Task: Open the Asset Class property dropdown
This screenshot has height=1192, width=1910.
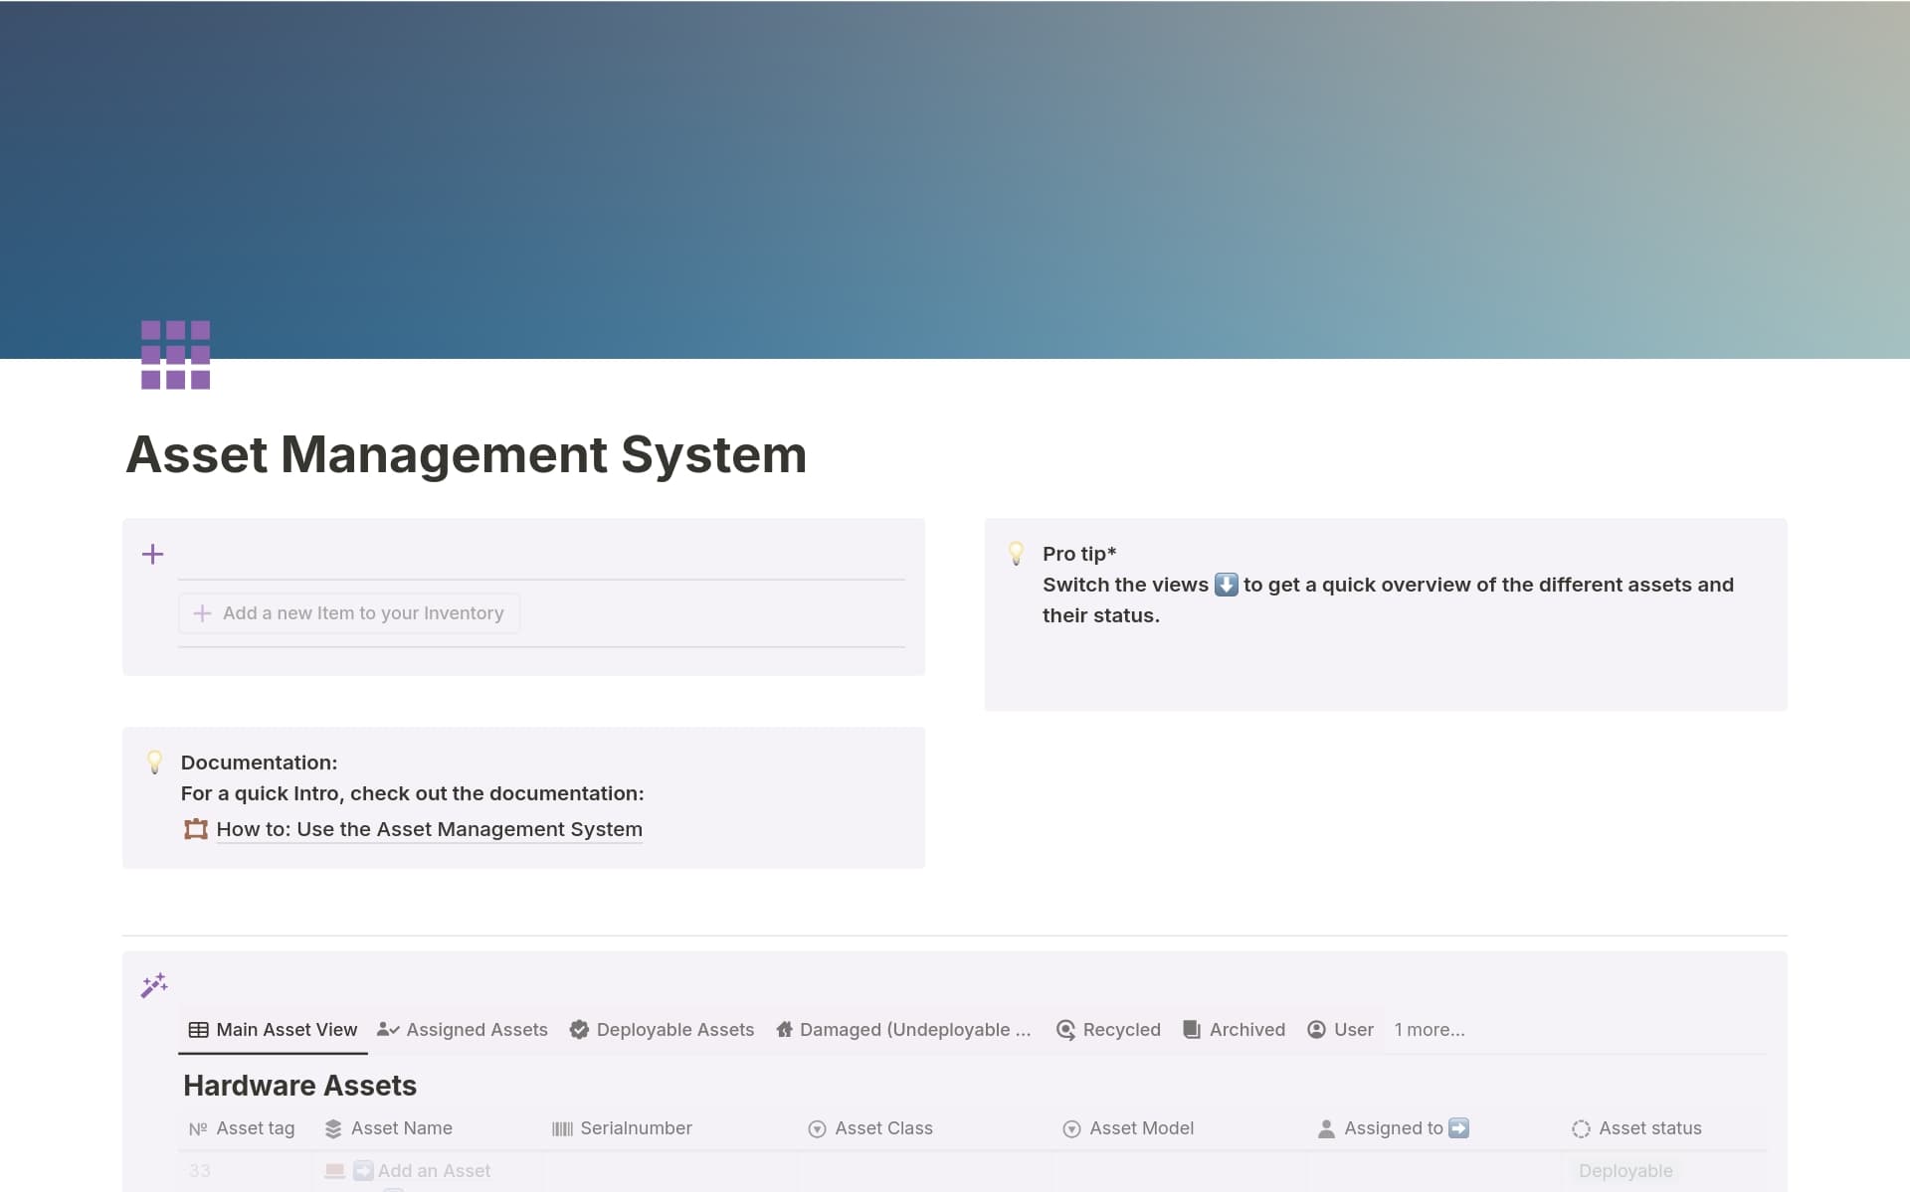Action: (881, 1128)
